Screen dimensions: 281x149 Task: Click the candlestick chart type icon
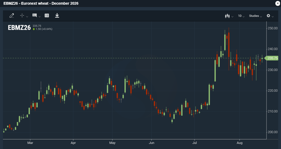click(x=227, y=16)
